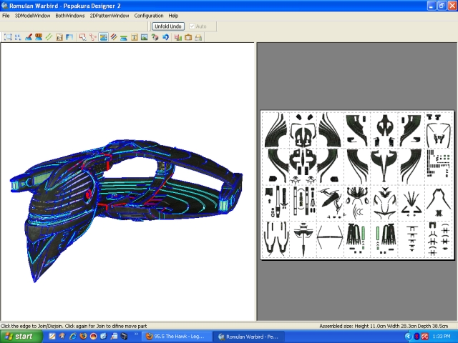Select the red join/disjoin edge tool icon

click(x=93, y=37)
